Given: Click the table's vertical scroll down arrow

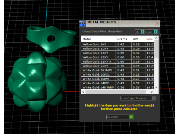Looking at the screenshot, I should (x=156, y=87).
